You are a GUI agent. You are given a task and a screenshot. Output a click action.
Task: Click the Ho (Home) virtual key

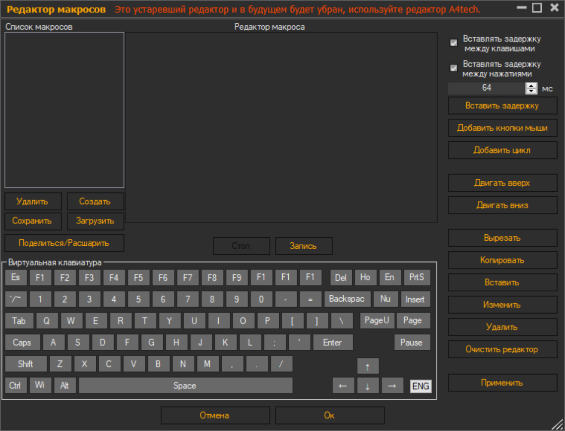tap(366, 277)
